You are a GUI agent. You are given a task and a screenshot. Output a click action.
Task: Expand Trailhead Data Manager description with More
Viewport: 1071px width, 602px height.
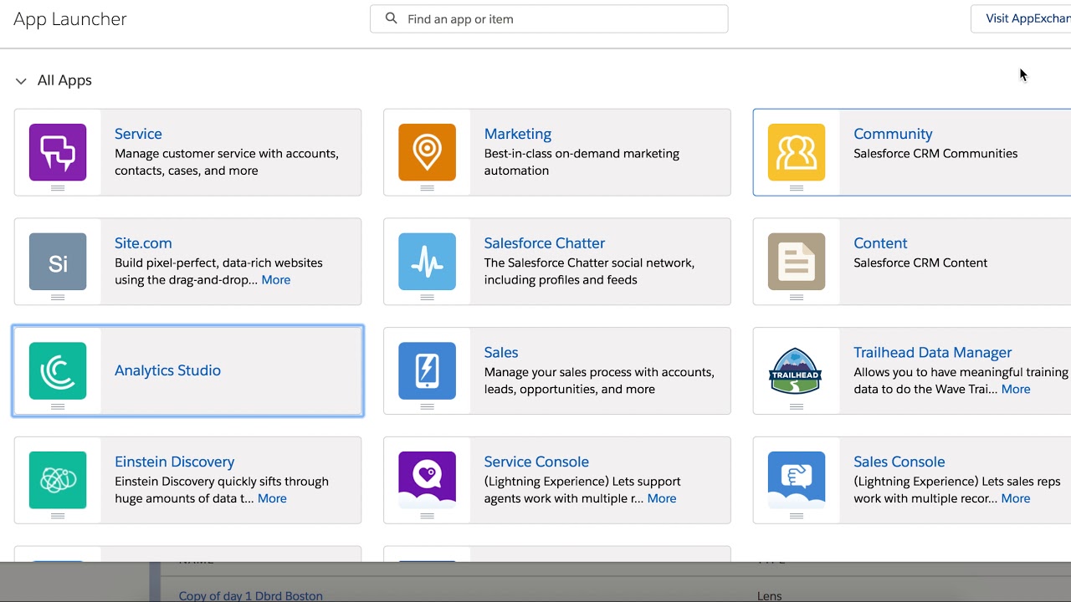pyautogui.click(x=1016, y=389)
